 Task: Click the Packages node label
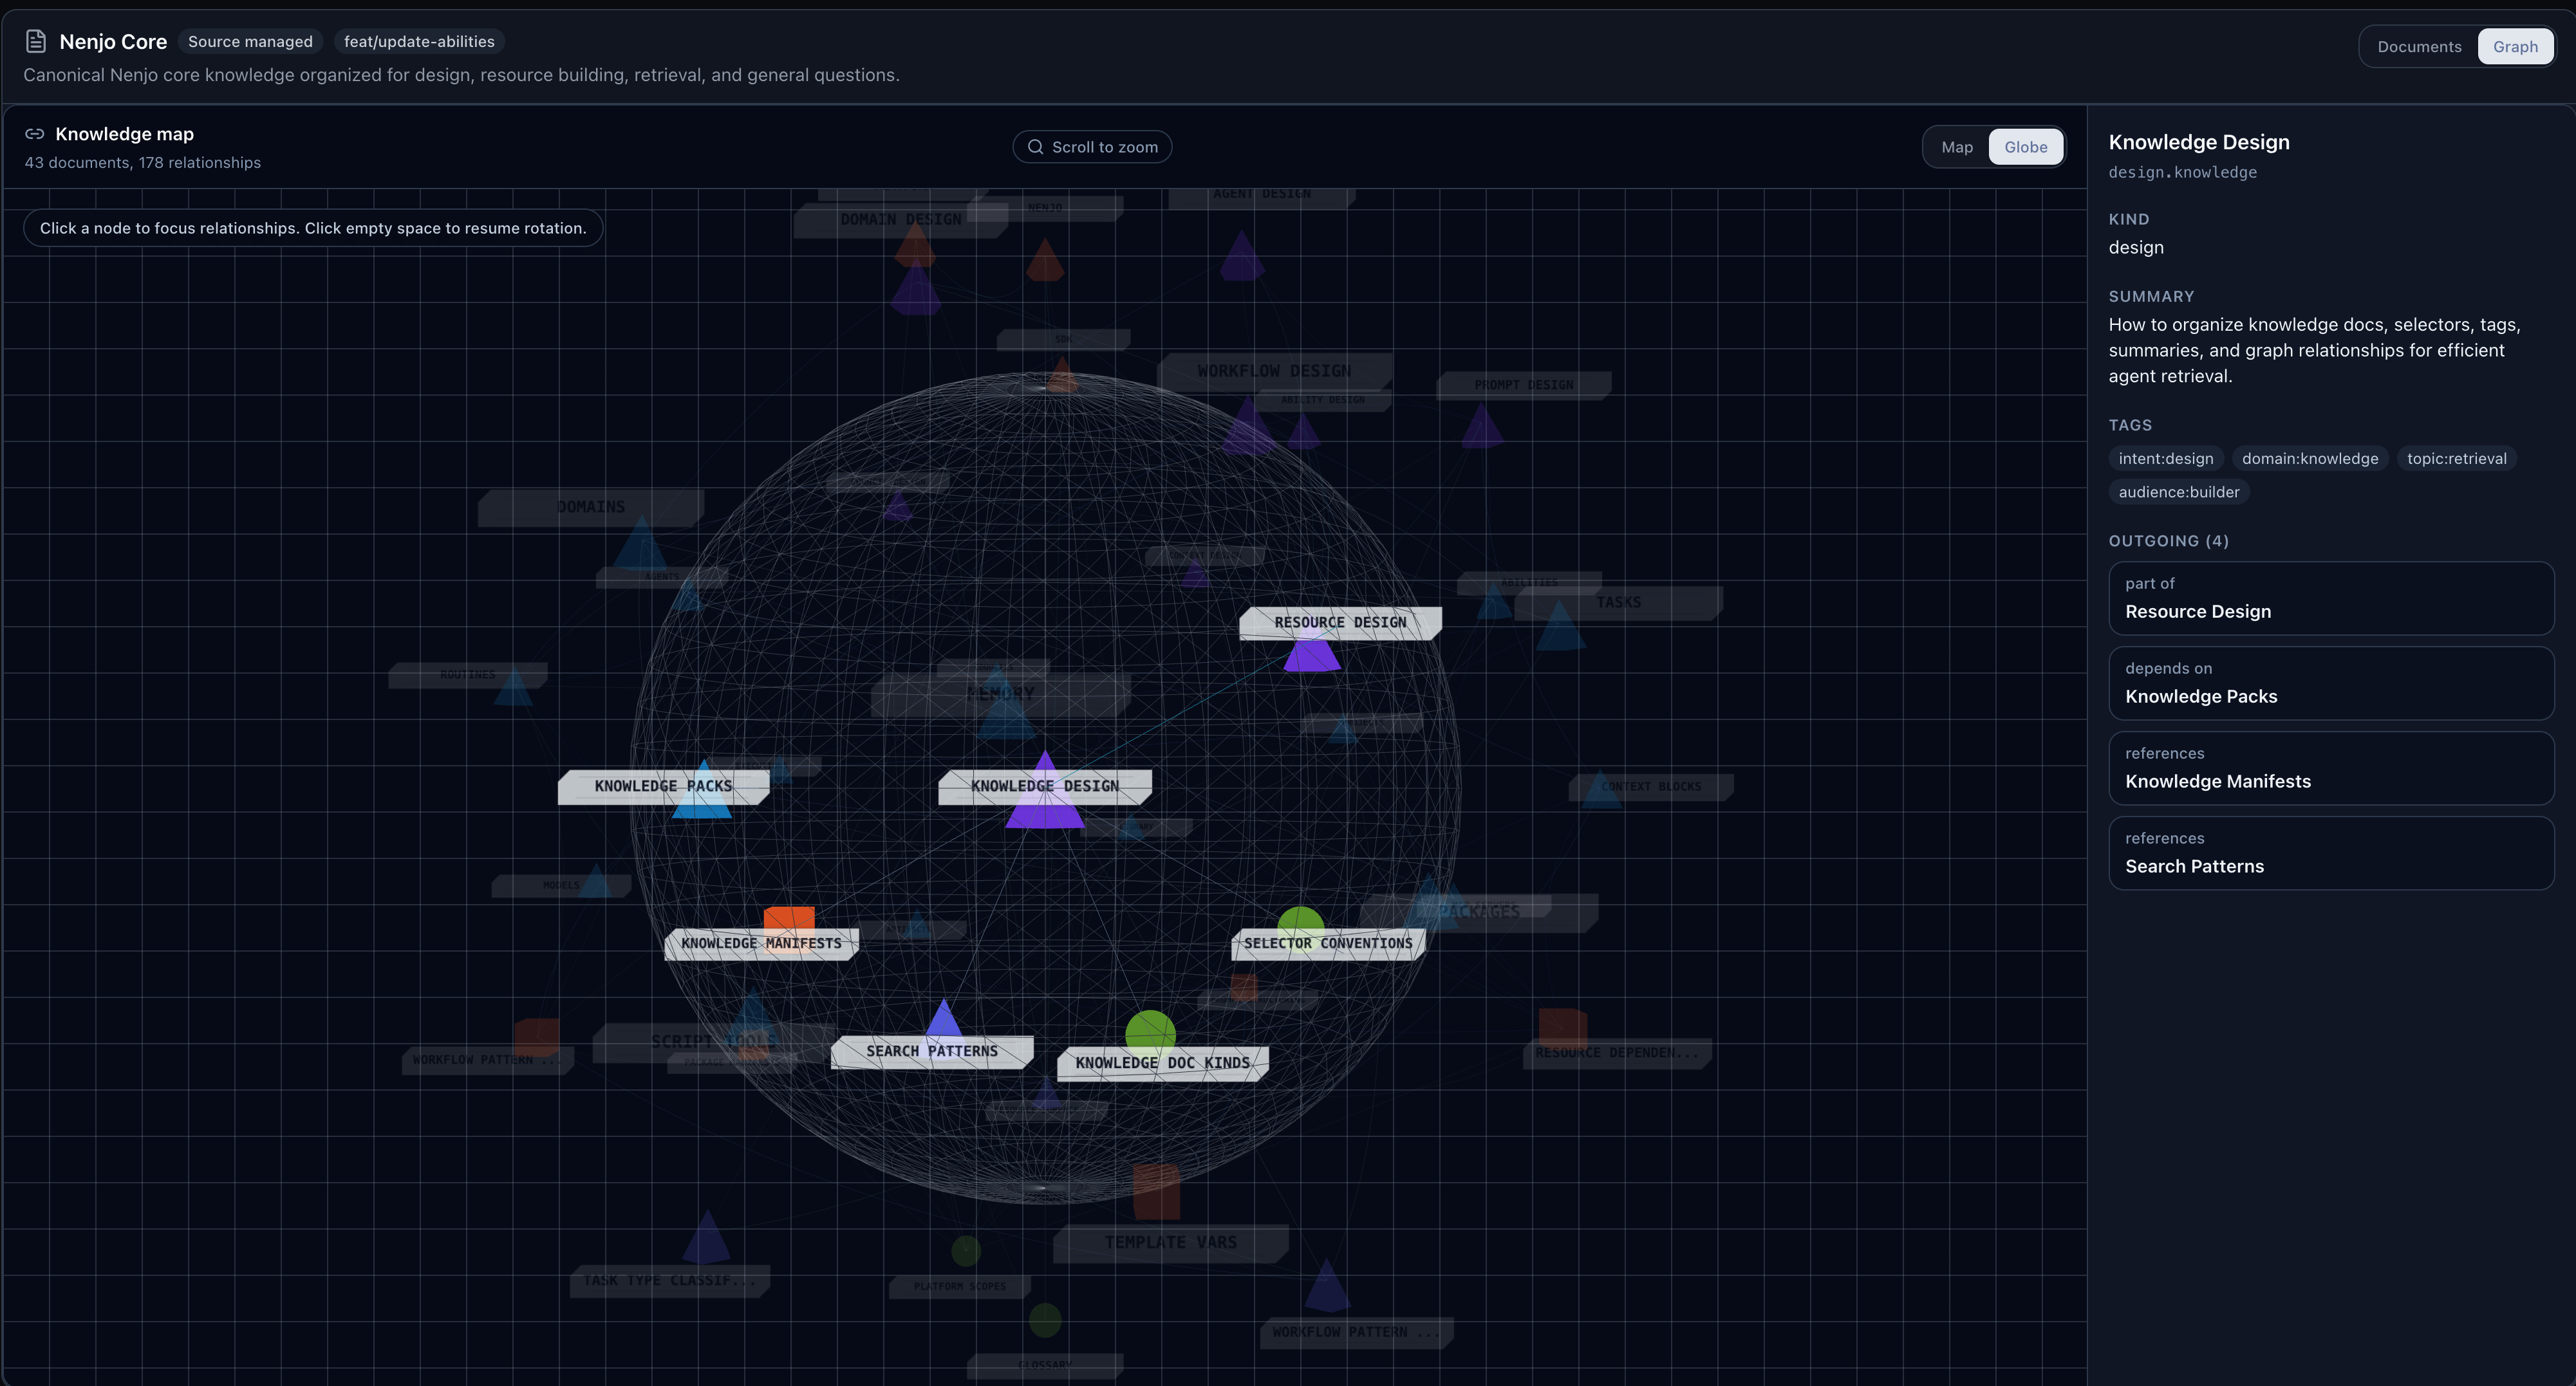click(x=1479, y=912)
